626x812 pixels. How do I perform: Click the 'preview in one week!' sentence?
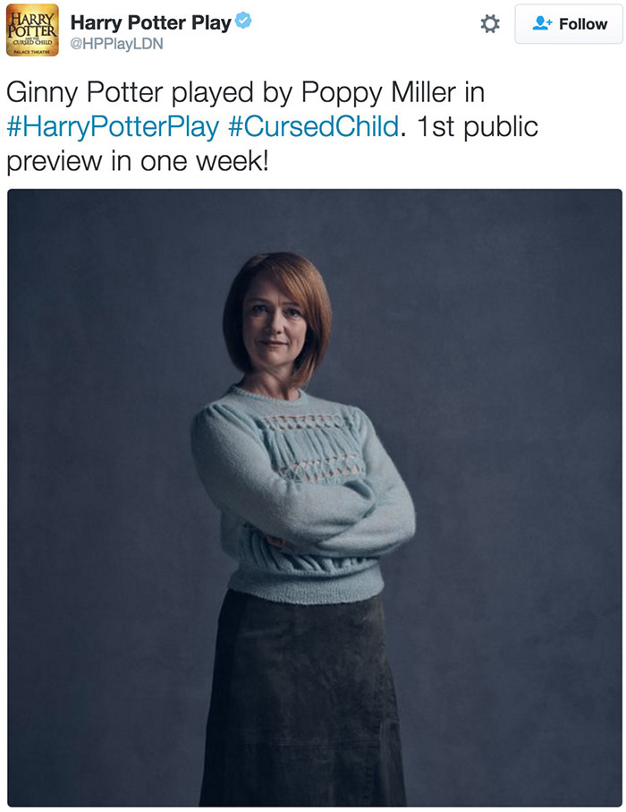tap(138, 161)
